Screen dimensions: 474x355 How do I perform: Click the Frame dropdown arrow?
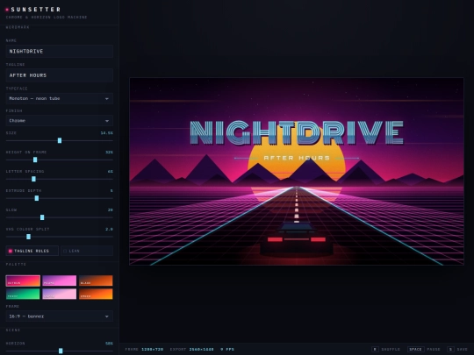pyautogui.click(x=107, y=316)
